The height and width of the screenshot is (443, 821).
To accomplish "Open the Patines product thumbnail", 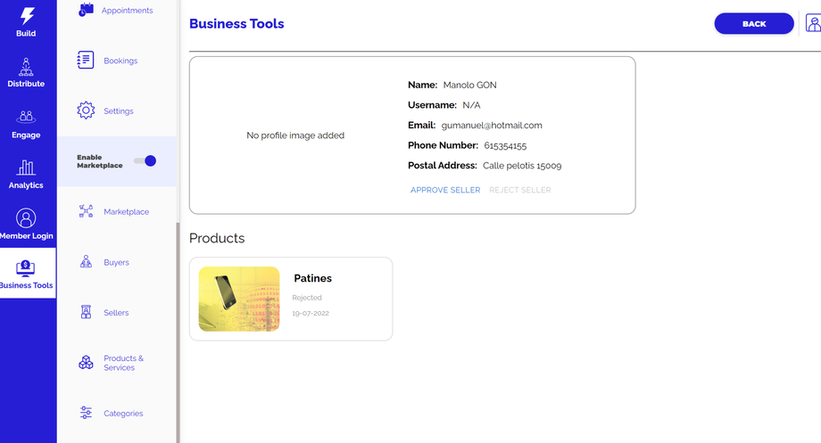I will (x=239, y=299).
